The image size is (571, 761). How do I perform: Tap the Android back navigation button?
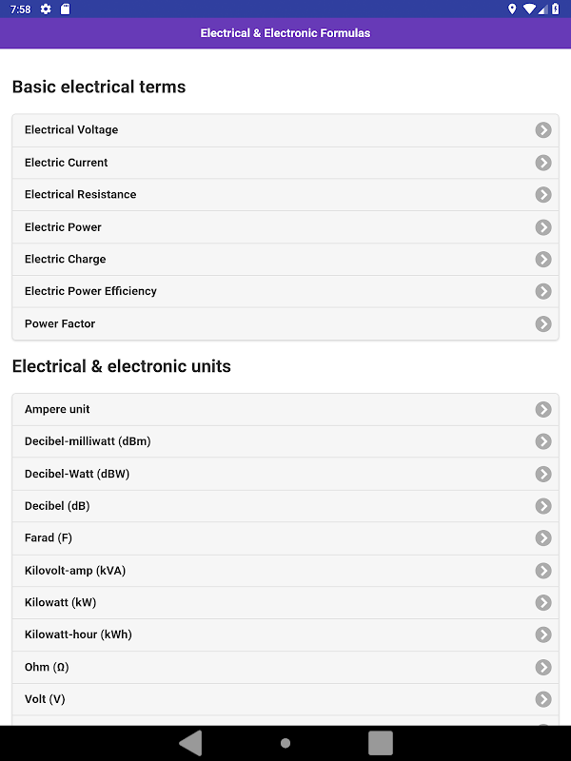tap(191, 743)
